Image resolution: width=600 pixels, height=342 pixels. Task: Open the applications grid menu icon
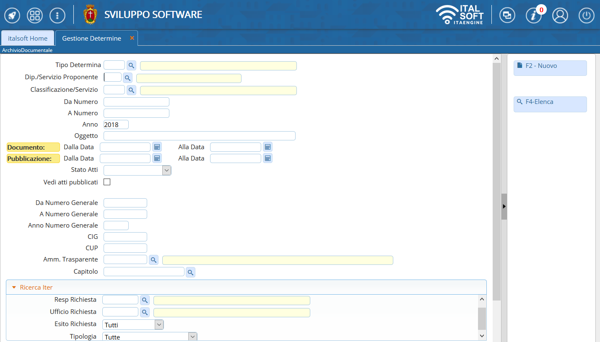35,16
